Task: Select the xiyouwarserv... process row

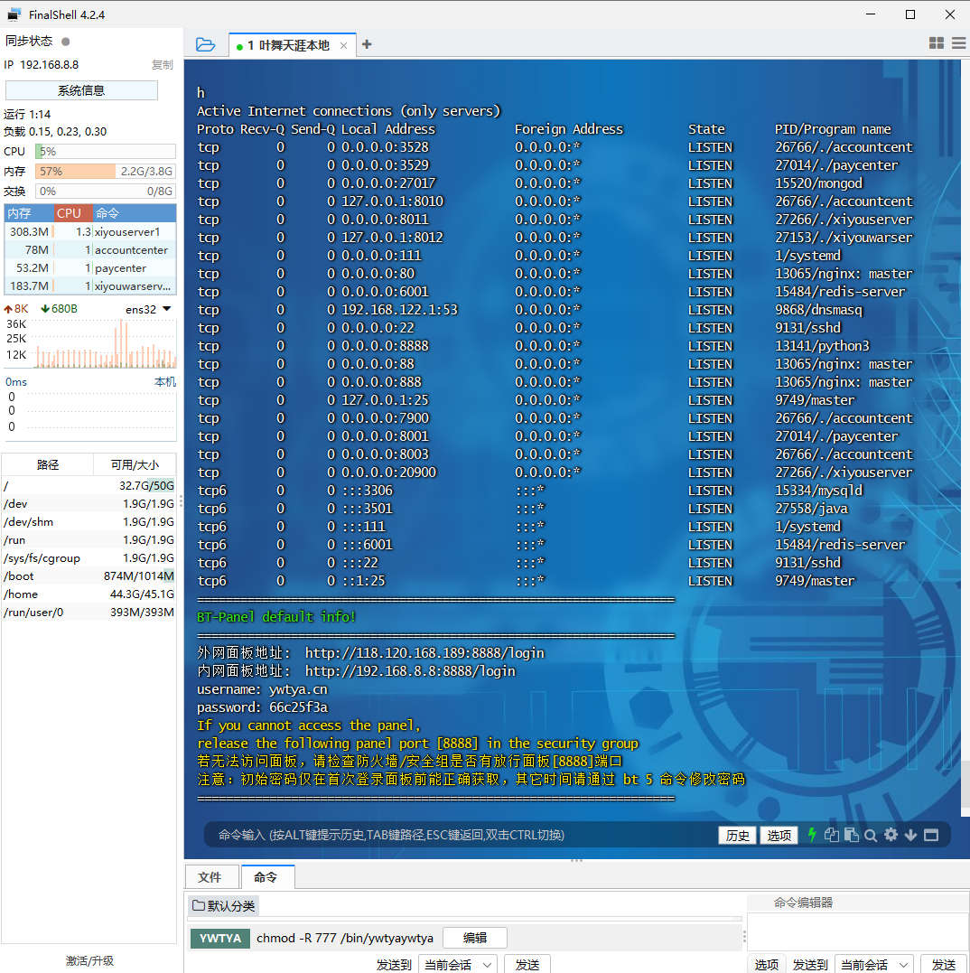Action: tap(90, 286)
